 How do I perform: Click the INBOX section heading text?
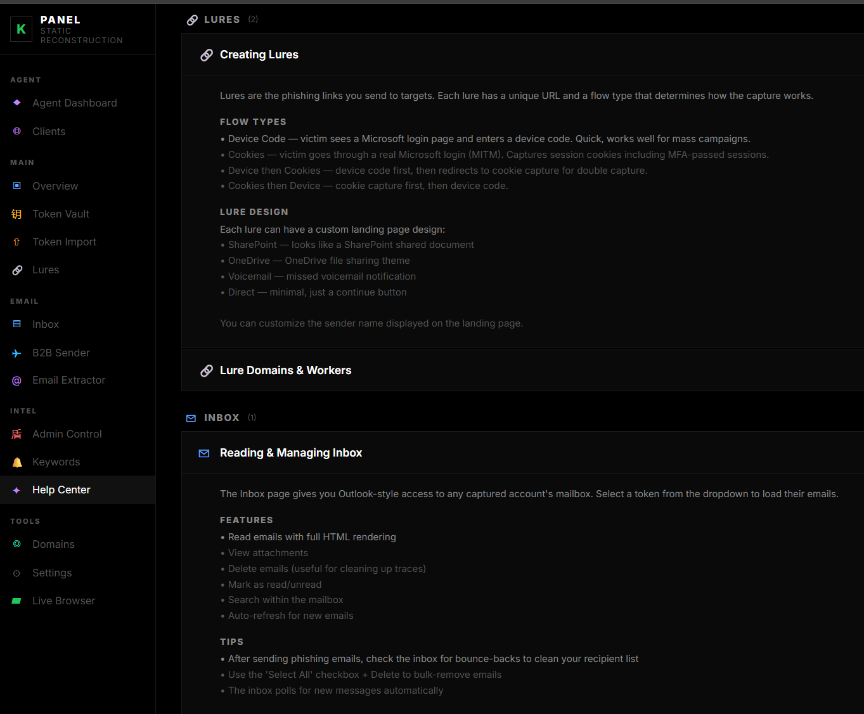coord(222,418)
